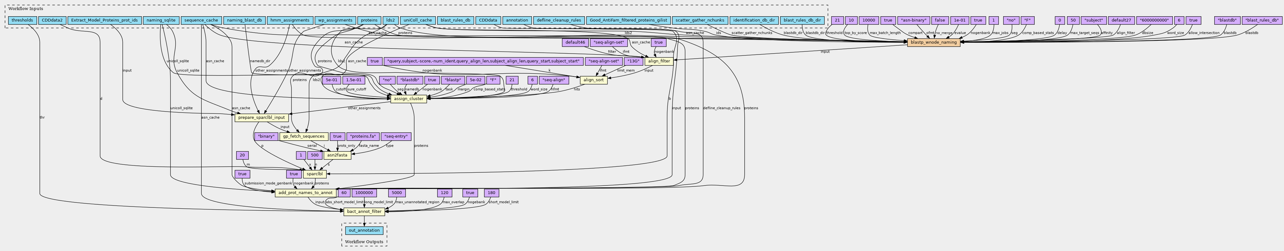Select the bact_annot_filter step node
Image resolution: width=1284 pixels, height=251 pixels.
click(x=364, y=211)
